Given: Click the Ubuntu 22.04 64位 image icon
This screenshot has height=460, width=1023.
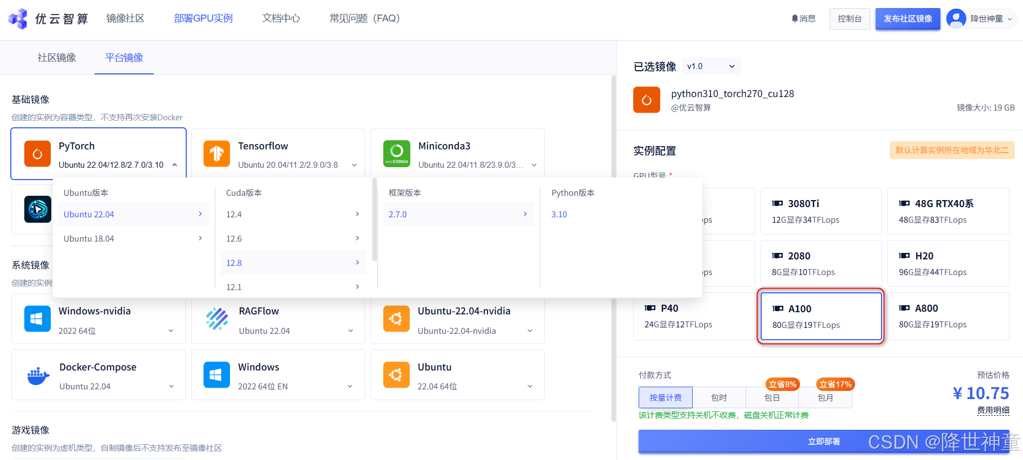Looking at the screenshot, I should tap(396, 375).
